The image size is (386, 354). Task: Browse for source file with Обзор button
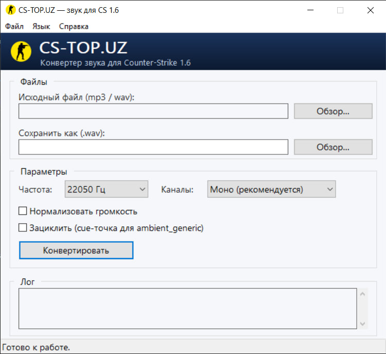coord(333,111)
